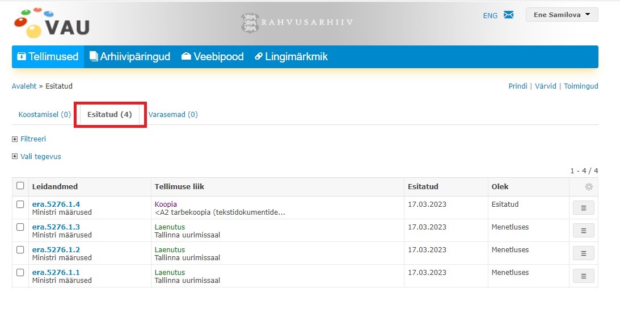This screenshot has width=620, height=317.
Task: Open the Ene Samilova user dropdown
Action: 561,15
